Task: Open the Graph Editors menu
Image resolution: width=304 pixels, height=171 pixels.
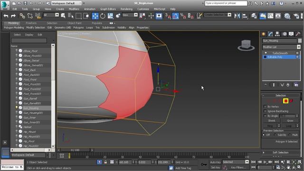Action: pyautogui.click(x=108, y=9)
